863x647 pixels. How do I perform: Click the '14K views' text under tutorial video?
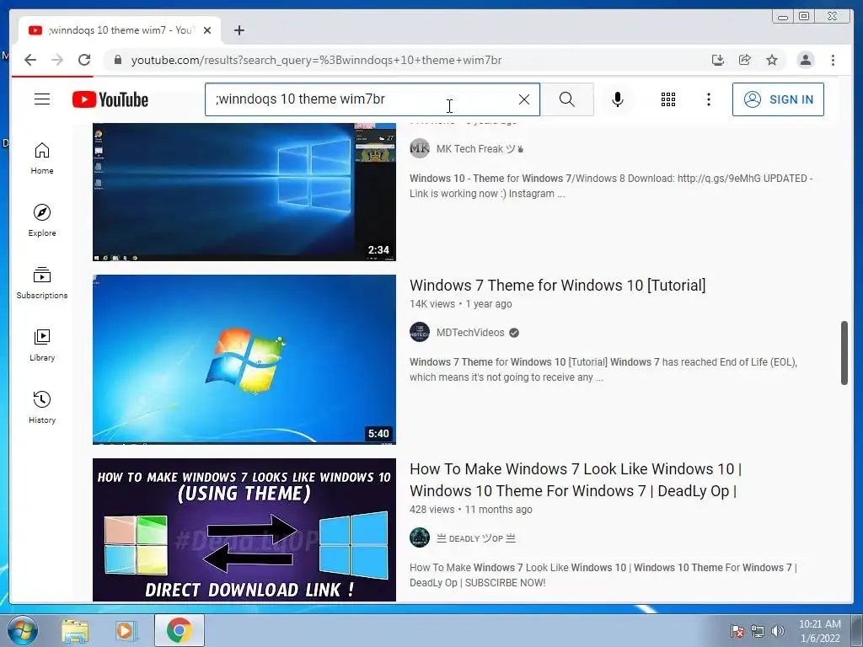[432, 303]
